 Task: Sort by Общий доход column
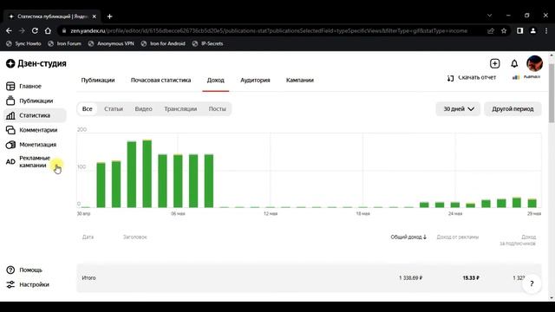pyautogui.click(x=408, y=237)
